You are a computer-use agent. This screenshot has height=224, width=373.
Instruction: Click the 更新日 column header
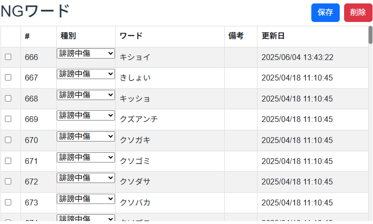(x=273, y=36)
